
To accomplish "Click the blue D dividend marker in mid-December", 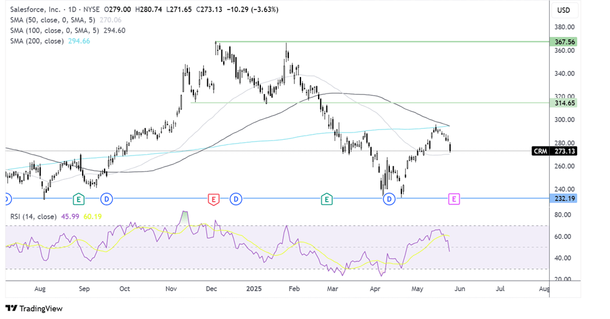I will 236,199.
